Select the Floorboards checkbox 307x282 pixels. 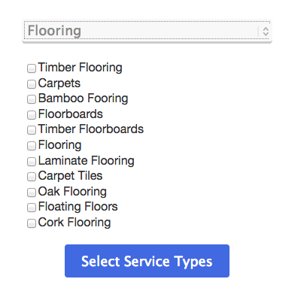click(32, 115)
